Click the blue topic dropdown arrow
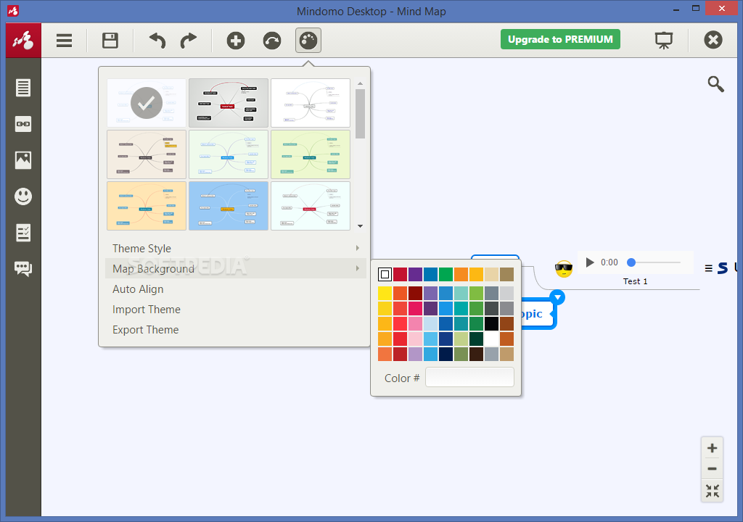 (558, 297)
